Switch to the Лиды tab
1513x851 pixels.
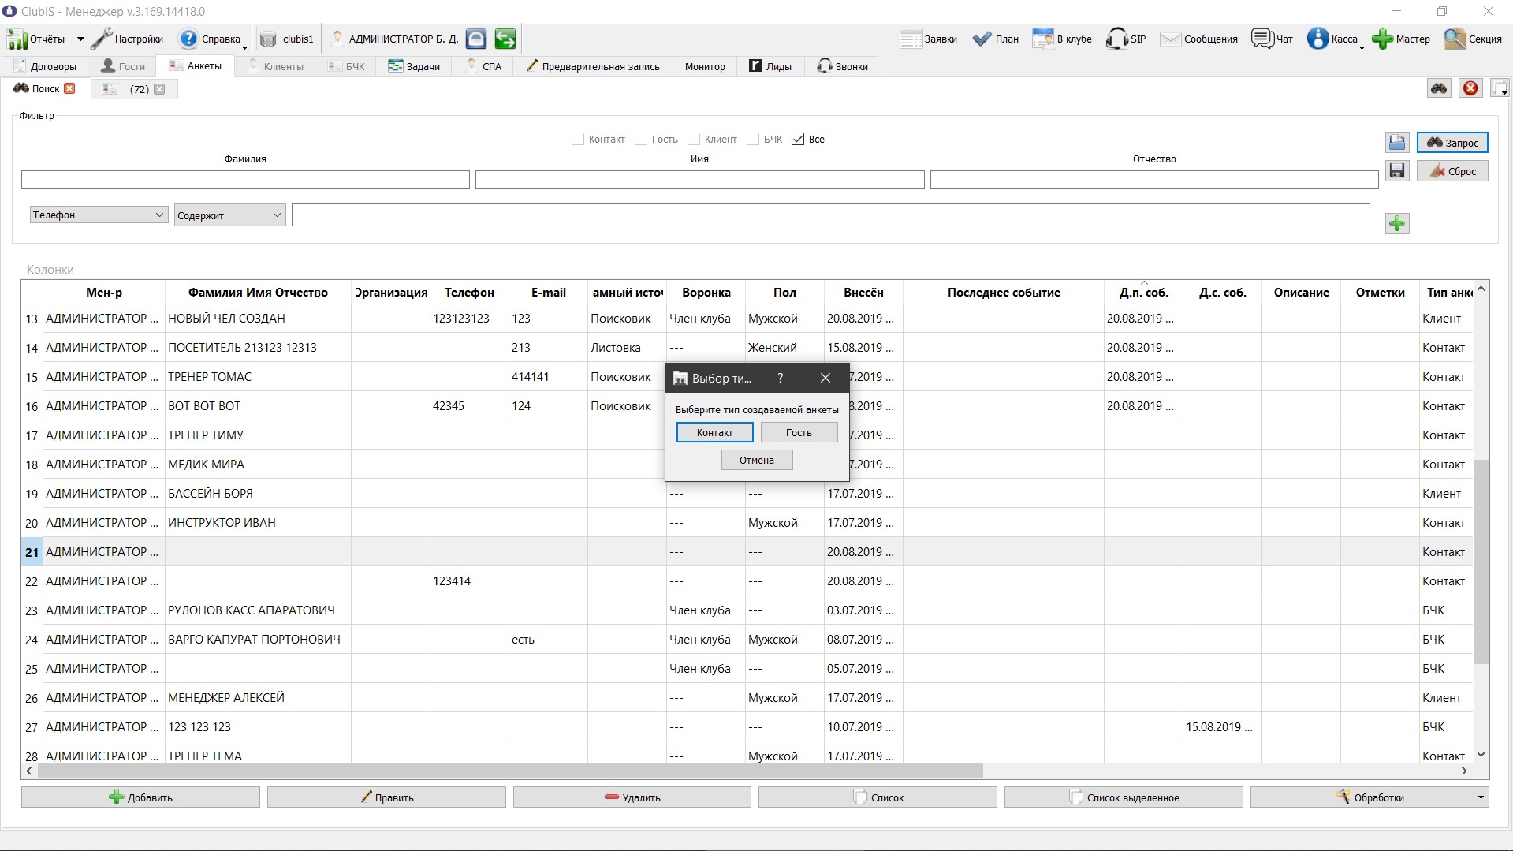(x=770, y=66)
